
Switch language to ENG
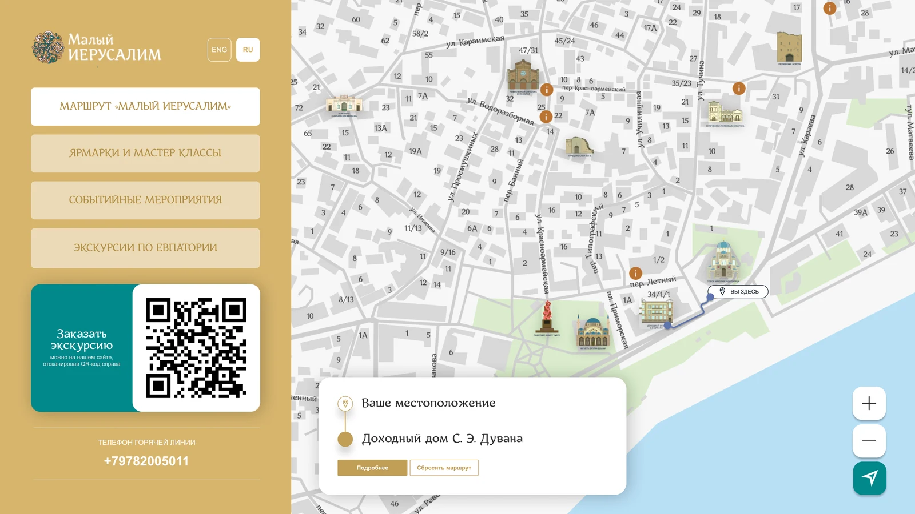tap(219, 50)
